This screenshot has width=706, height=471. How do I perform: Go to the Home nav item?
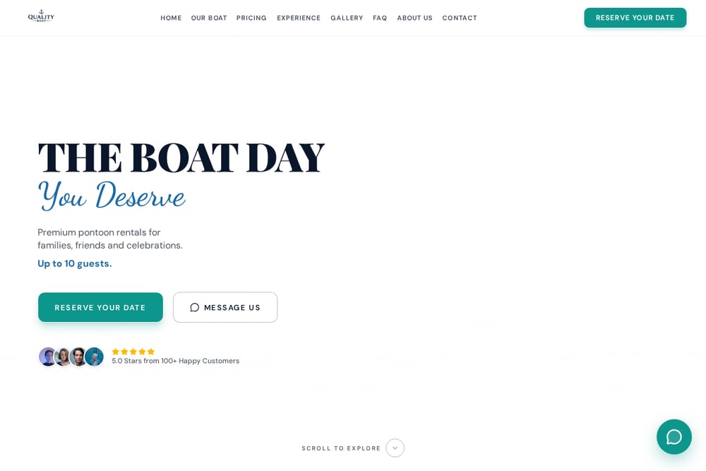point(171,18)
